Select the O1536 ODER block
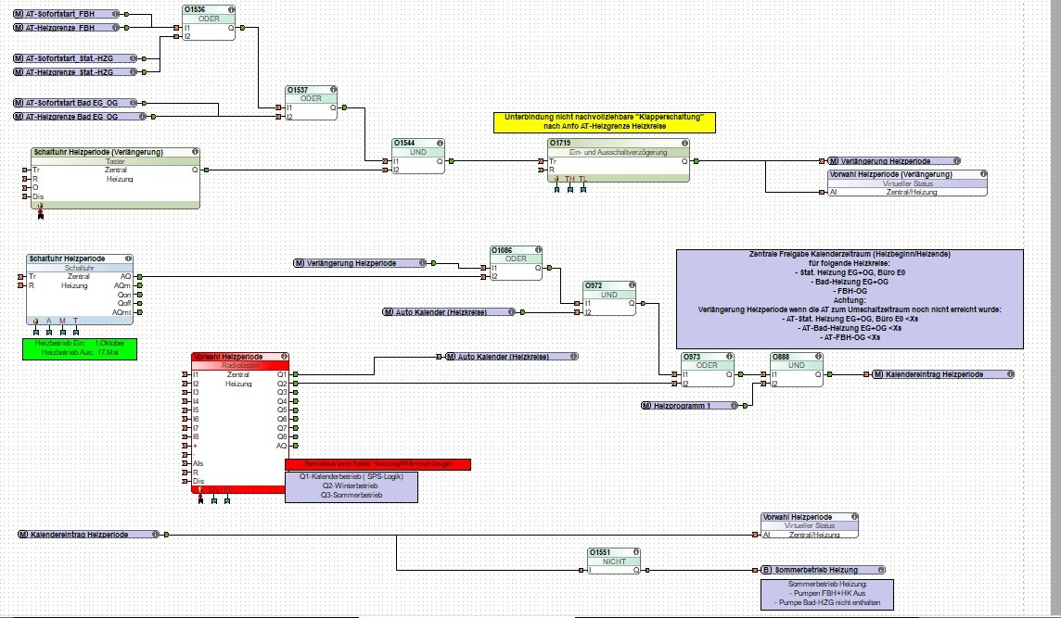This screenshot has height=618, width=1061. 209,23
